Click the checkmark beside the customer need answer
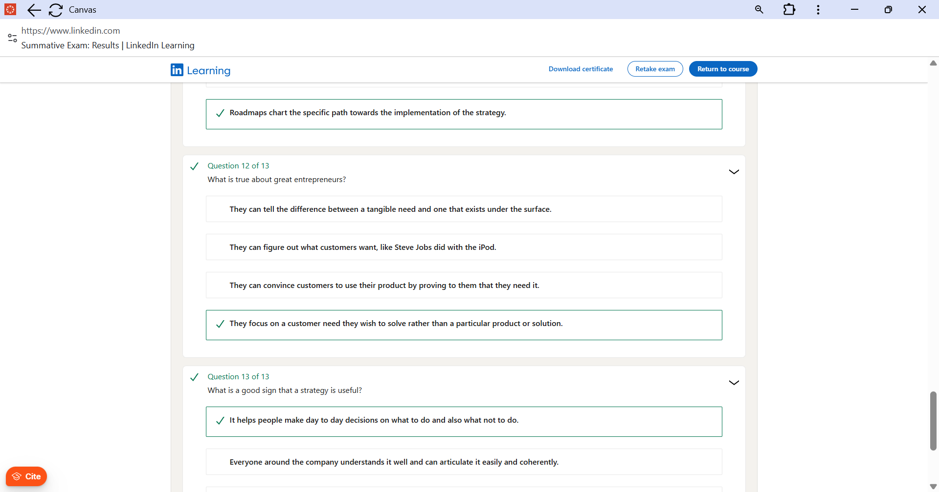The height and width of the screenshot is (492, 939). pyautogui.click(x=220, y=324)
